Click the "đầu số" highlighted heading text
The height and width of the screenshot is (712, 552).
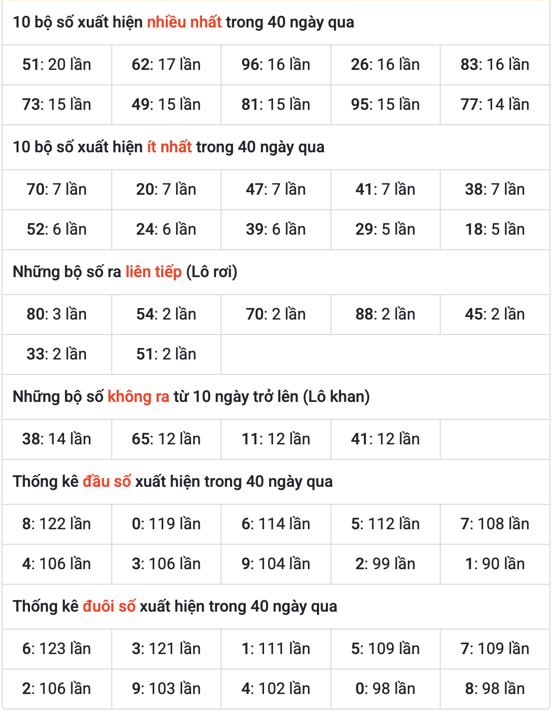107,482
